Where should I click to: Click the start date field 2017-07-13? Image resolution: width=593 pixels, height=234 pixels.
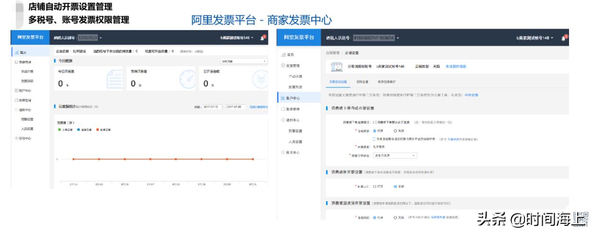(212, 106)
